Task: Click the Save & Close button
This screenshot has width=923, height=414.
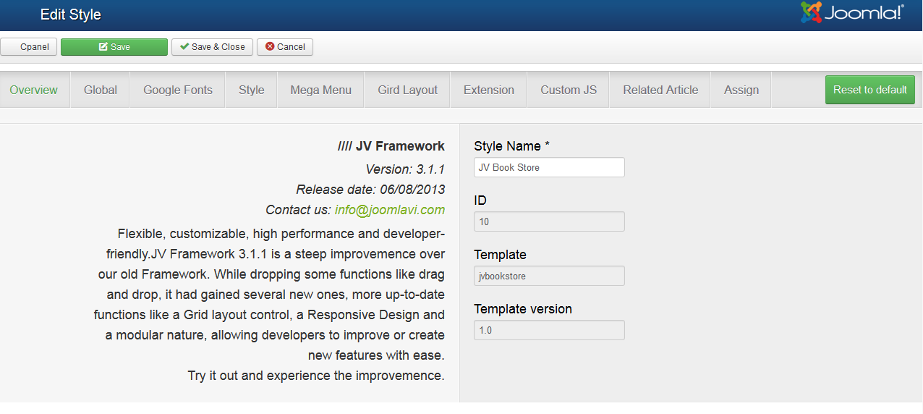Action: tap(213, 47)
